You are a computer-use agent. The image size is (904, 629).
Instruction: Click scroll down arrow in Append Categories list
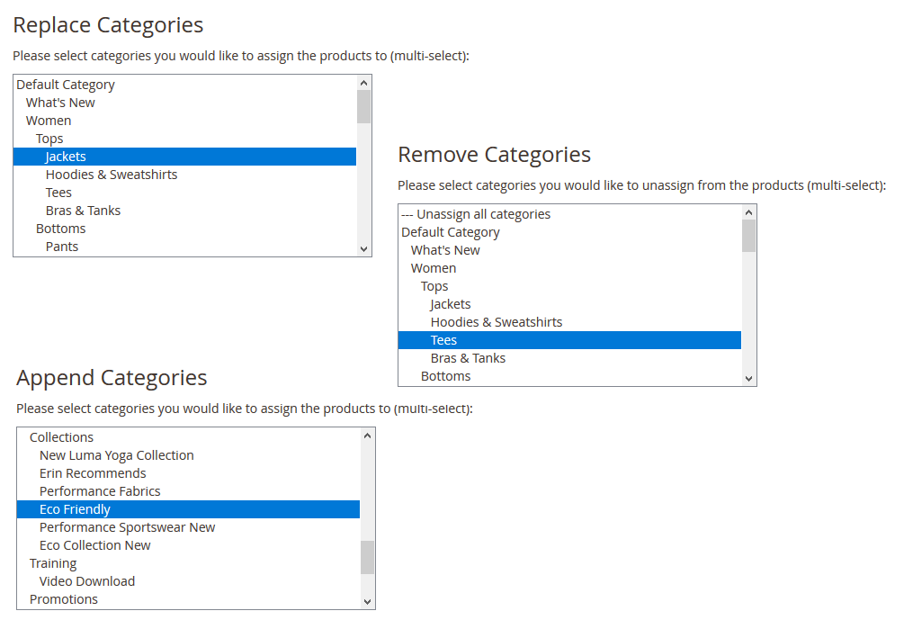(367, 602)
